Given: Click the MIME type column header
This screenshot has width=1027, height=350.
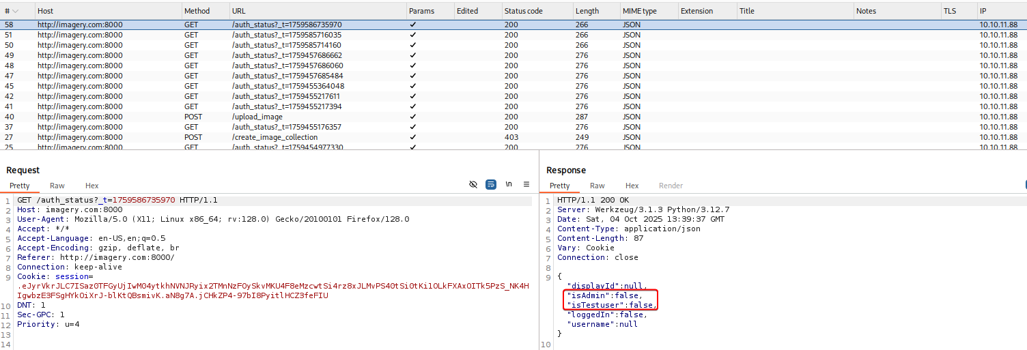Looking at the screenshot, I should [x=639, y=11].
